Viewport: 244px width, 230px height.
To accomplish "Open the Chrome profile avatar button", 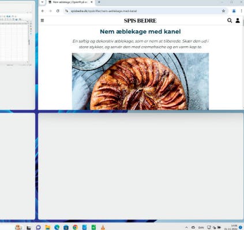I will 234,11.
